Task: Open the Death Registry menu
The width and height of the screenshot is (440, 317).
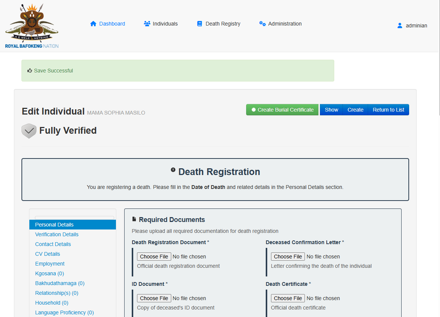Action: [x=223, y=24]
